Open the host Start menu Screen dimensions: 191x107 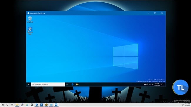[x=3, y=105]
